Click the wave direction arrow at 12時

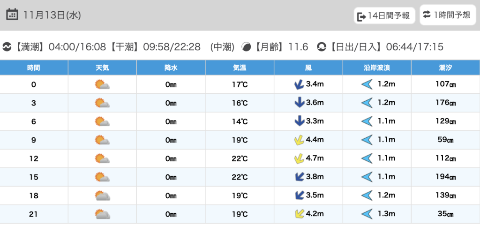367,159
